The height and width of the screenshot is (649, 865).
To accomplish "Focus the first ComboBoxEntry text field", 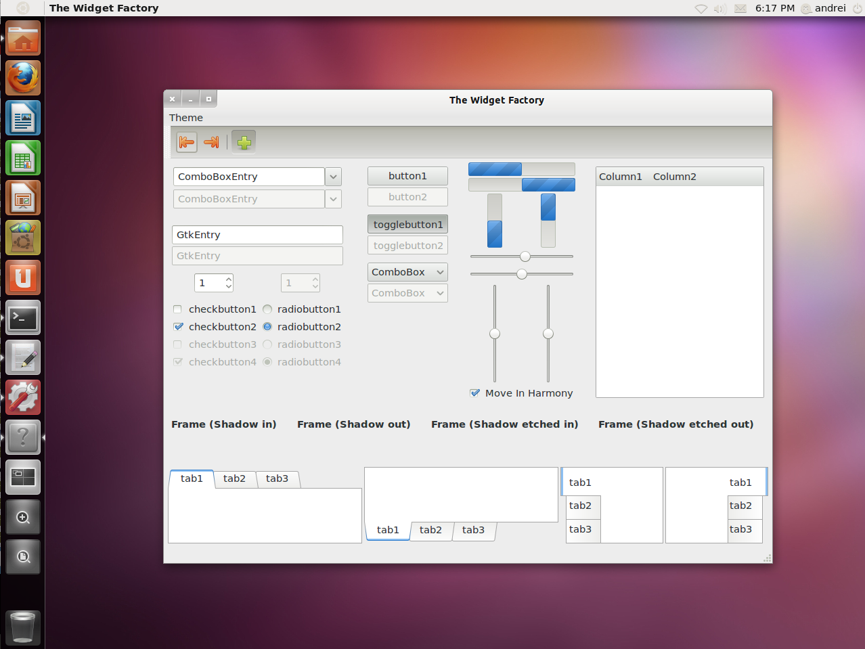I will [x=249, y=177].
